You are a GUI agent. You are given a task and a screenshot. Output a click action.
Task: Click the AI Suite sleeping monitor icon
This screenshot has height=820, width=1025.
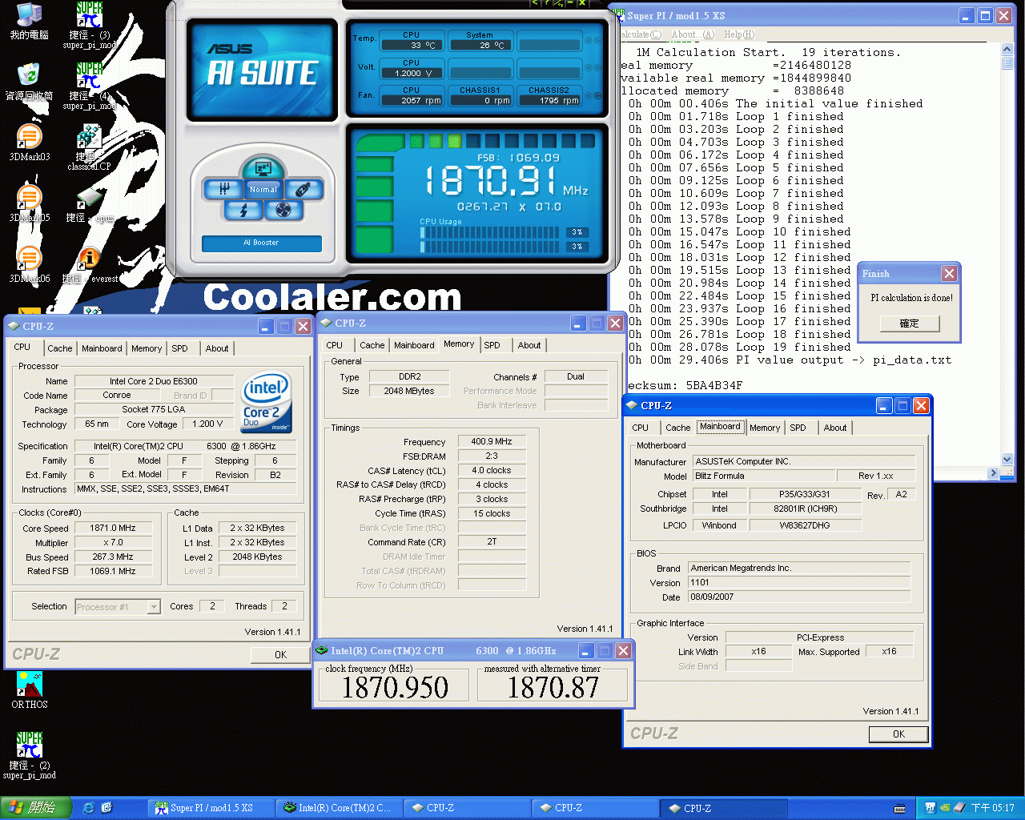[x=262, y=169]
